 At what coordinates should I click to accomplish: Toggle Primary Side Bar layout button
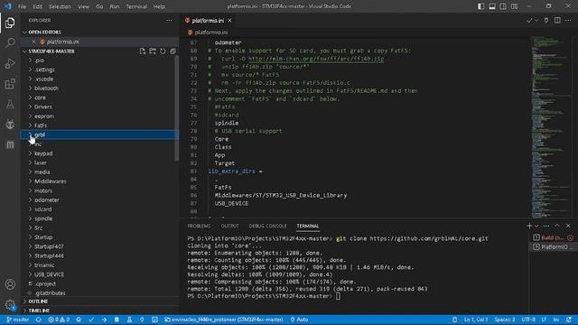pos(480,6)
